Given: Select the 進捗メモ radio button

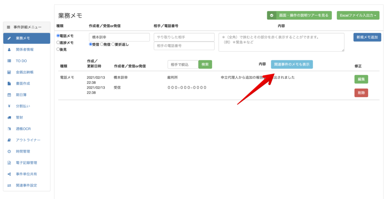Looking at the screenshot, I should click(x=58, y=43).
